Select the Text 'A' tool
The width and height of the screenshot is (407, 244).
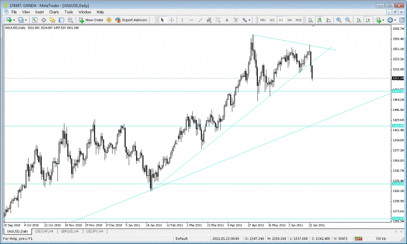227,20
